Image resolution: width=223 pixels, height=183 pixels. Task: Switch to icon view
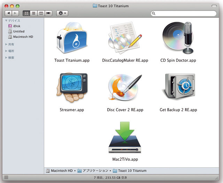(26, 13)
